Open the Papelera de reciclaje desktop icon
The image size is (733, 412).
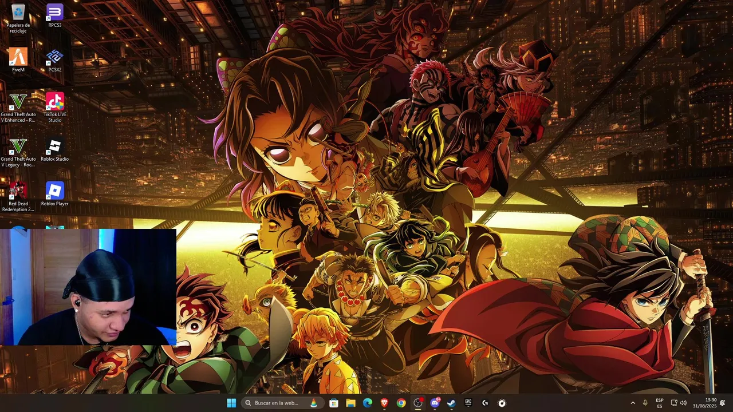pos(18,18)
